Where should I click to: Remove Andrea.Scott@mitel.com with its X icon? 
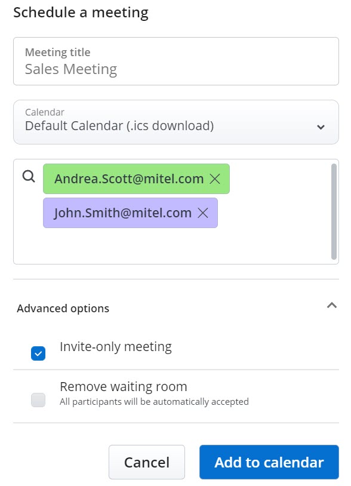(x=215, y=179)
